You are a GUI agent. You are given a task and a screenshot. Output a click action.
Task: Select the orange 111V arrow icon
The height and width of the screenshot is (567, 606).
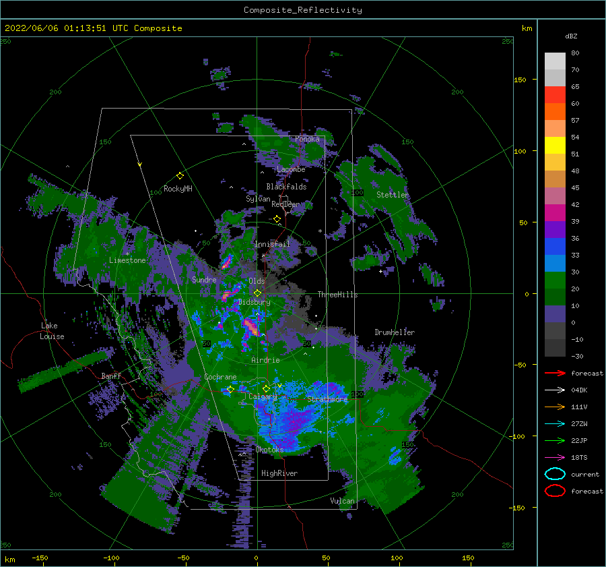tap(555, 407)
